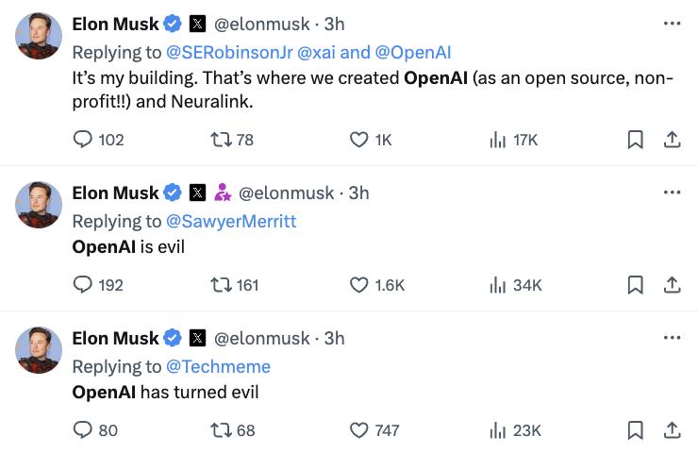Open more options for the first tweet
The image size is (698, 453).
click(671, 24)
